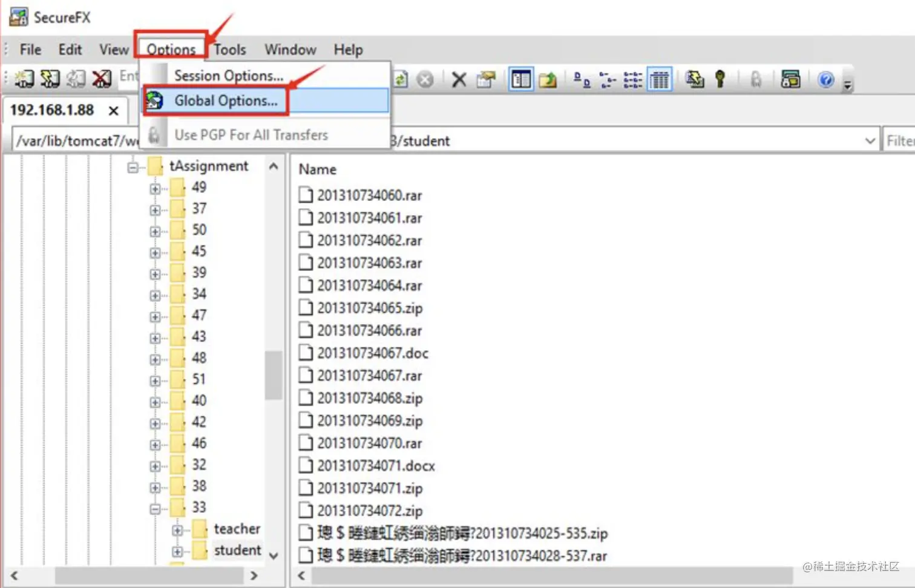The width and height of the screenshot is (915, 588).
Task: Click the SecureFX title bar icon
Action: pos(18,17)
